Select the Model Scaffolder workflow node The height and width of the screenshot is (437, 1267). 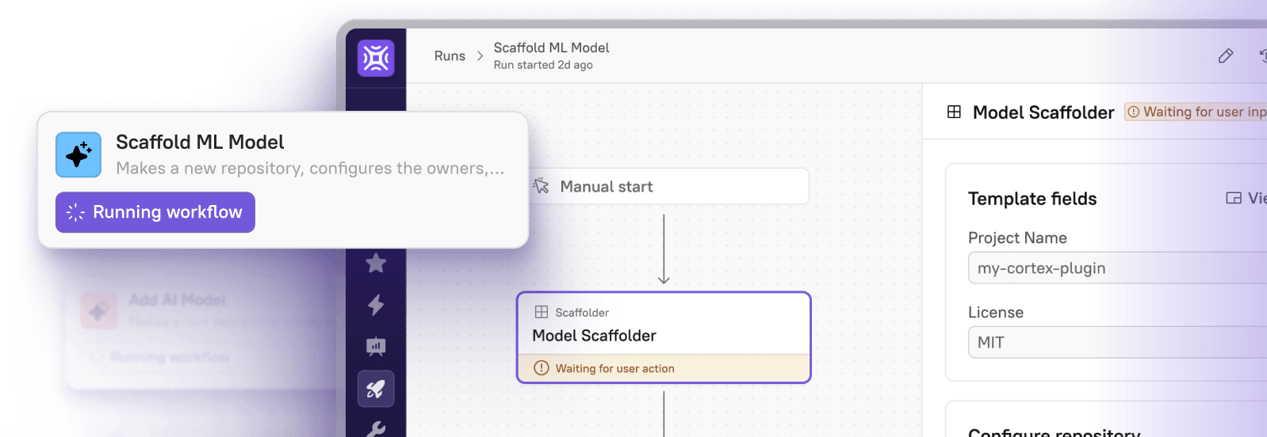[664, 325]
